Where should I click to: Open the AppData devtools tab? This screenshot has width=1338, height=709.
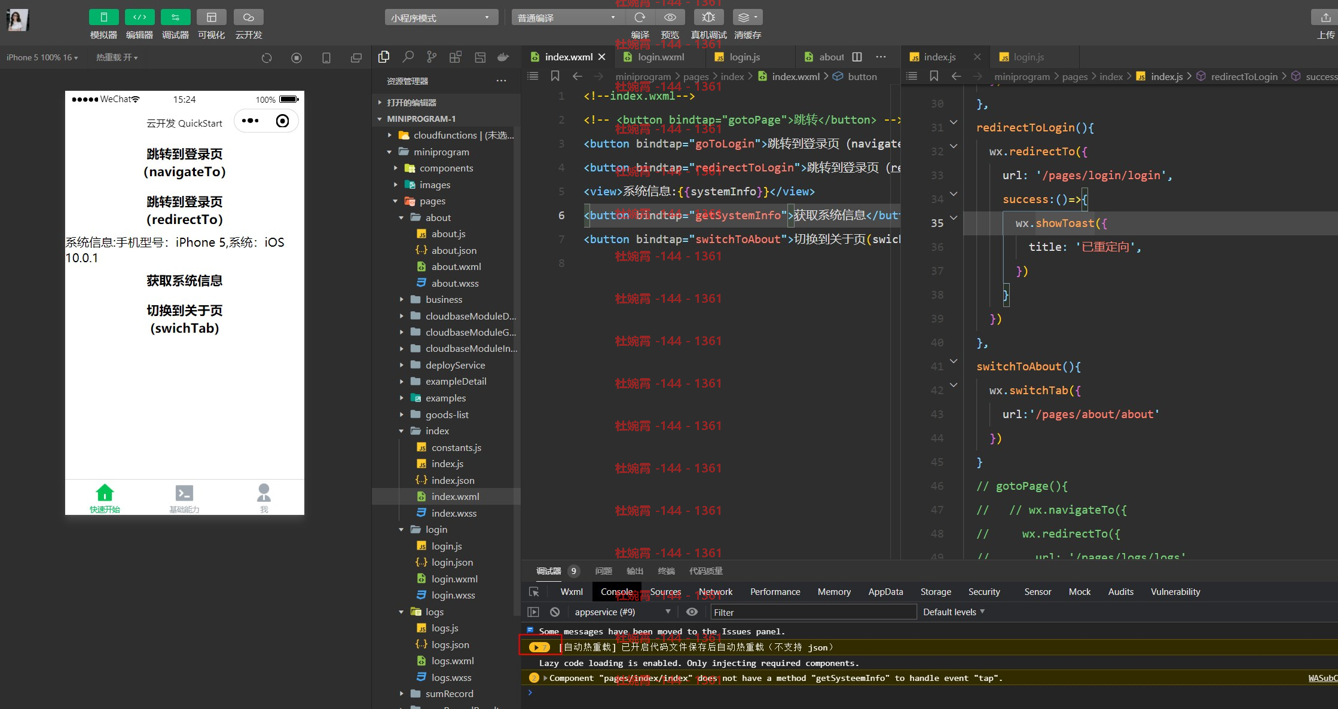tap(885, 592)
